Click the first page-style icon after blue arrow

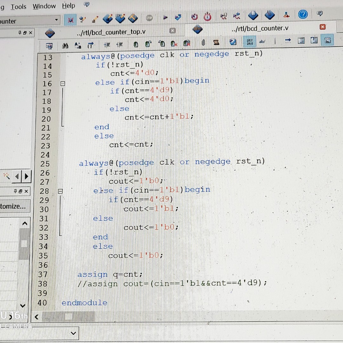coord(301,40)
